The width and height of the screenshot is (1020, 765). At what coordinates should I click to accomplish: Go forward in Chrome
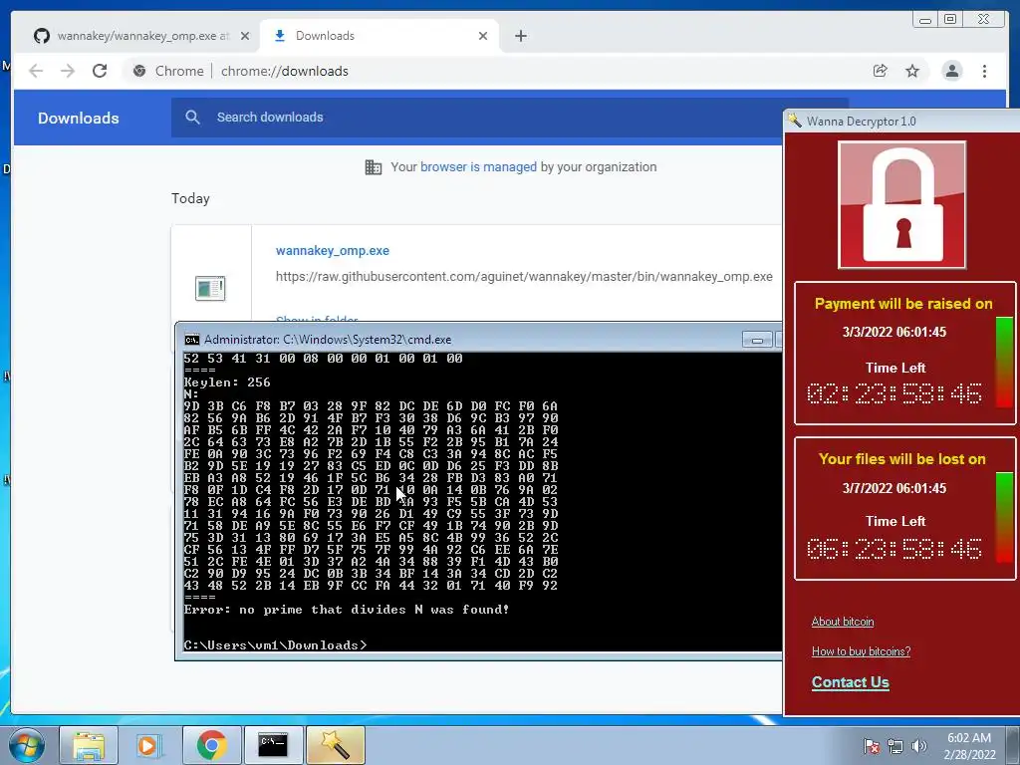pyautogui.click(x=68, y=71)
